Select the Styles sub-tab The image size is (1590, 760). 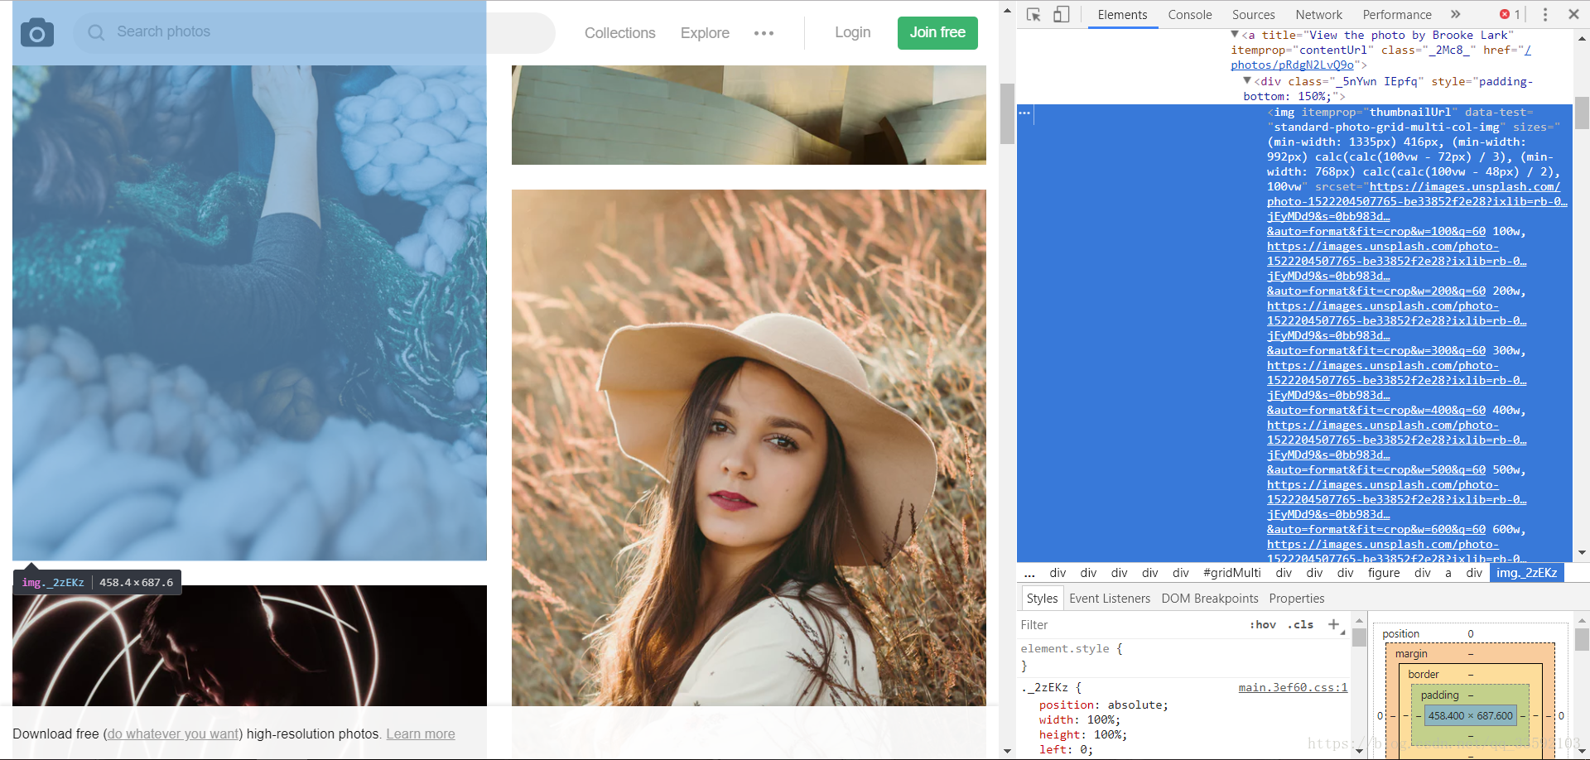[x=1042, y=599]
